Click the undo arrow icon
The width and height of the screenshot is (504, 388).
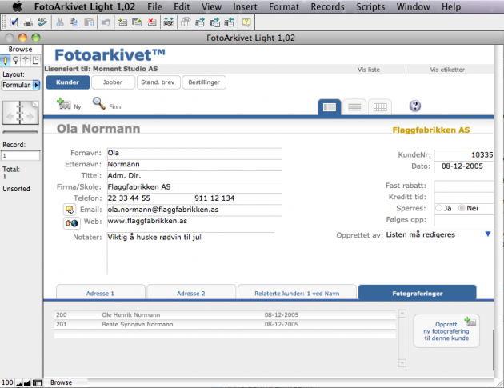pos(106,22)
